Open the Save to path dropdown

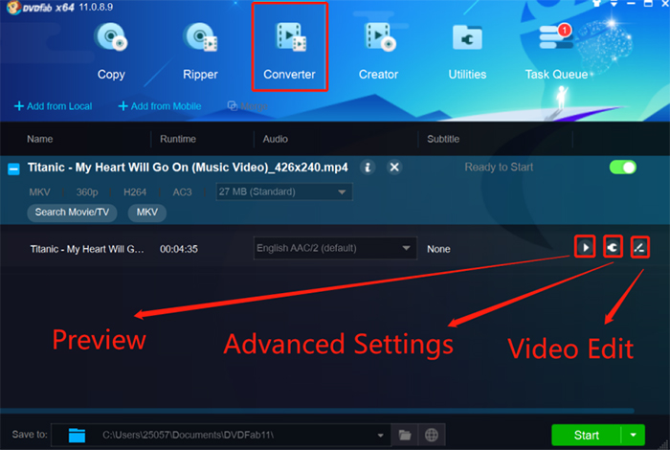click(x=380, y=436)
